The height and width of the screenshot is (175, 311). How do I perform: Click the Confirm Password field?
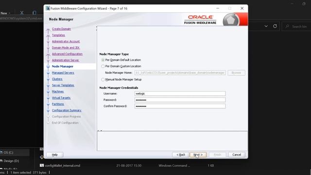point(180,106)
